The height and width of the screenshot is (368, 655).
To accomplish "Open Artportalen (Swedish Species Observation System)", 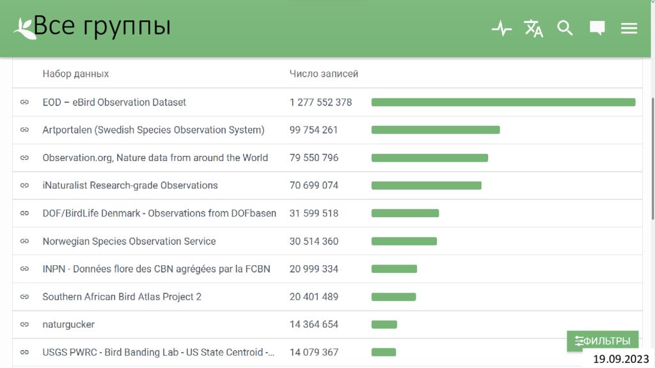I will [154, 130].
